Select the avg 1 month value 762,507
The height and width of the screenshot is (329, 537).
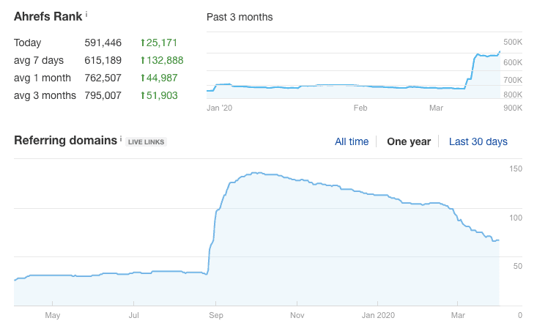click(103, 78)
